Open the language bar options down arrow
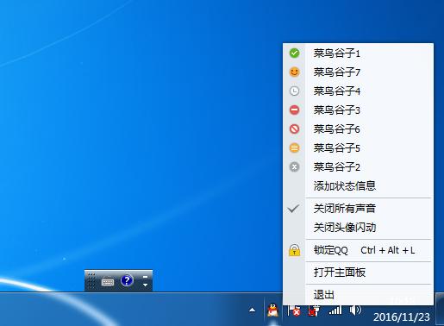This screenshot has width=444, height=326. point(145,285)
